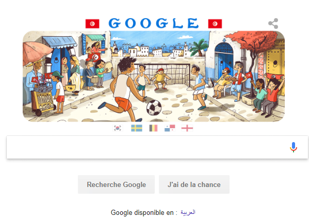Click the Tunisian flag right of the GOOGLE logo
The width and height of the screenshot is (309, 218).
(215, 24)
